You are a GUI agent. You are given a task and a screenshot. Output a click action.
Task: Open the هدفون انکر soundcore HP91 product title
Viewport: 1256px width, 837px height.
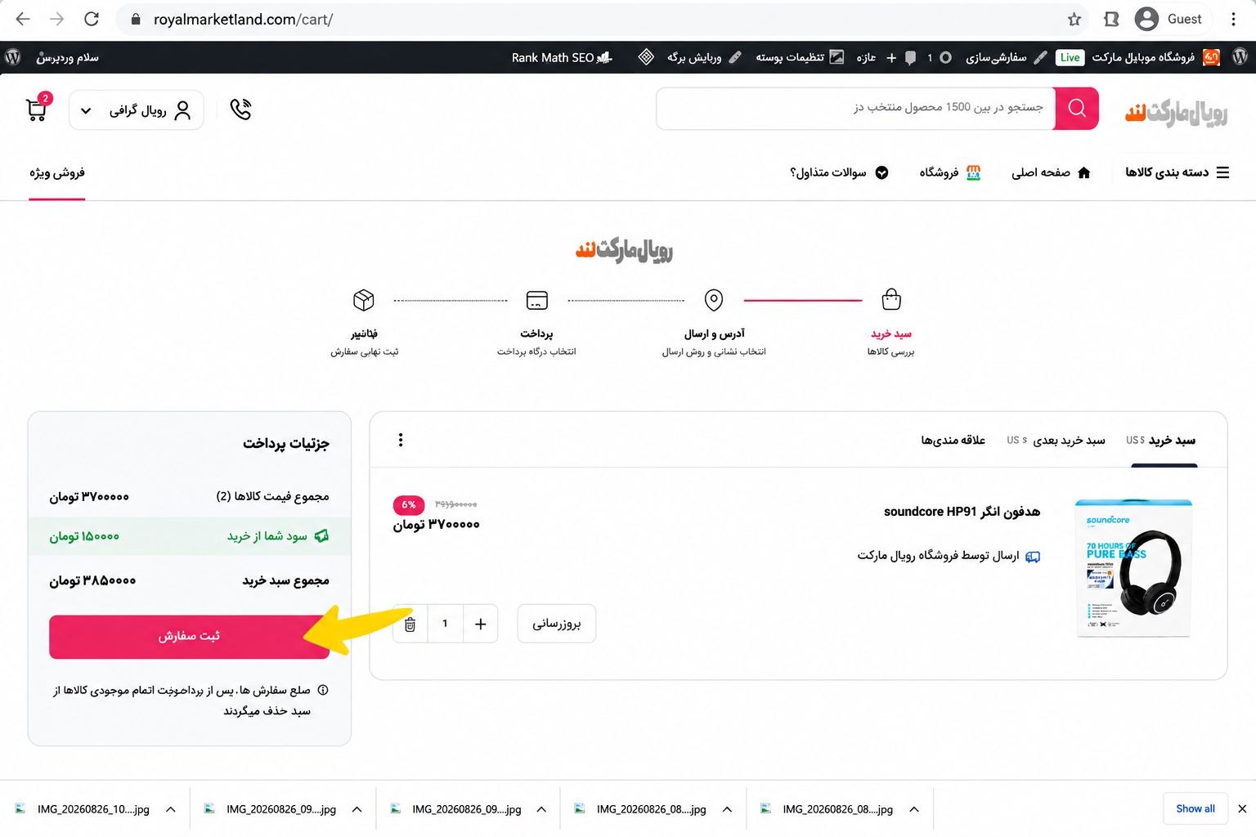[x=962, y=512]
